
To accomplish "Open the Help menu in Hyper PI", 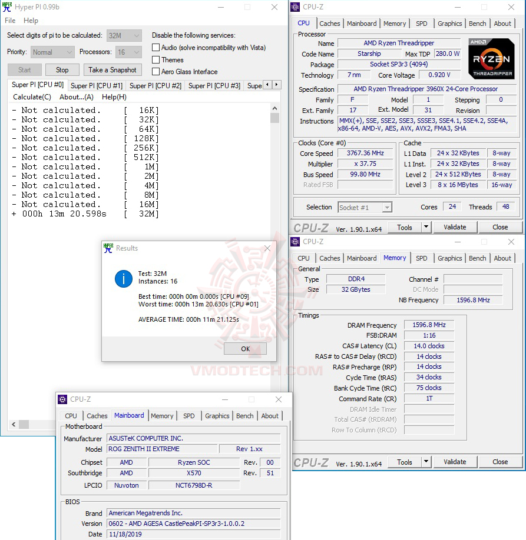I will (31, 21).
